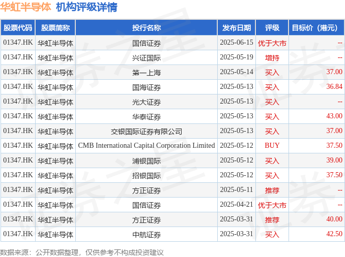This screenshot has height=257, width=345.
Task: Click the 数据来源 footer note
Action: pos(82,252)
